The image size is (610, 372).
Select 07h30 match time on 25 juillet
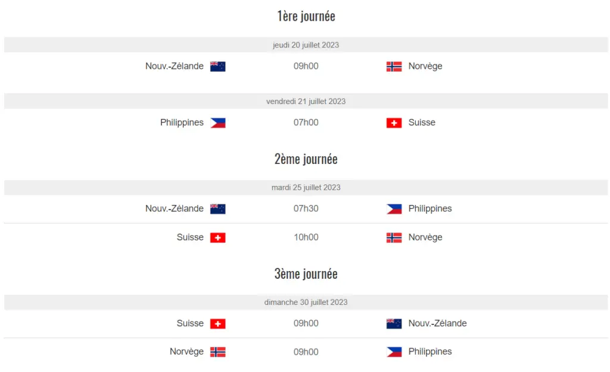[x=306, y=209]
